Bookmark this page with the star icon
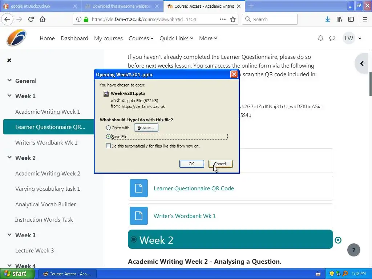The width and height of the screenshot is (372, 279). click(233, 19)
